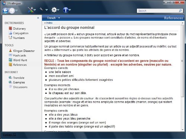Screen dimensions: 186x139
Task: Expand the gear settings dropdown arrow
Action: click(x=58, y=10)
